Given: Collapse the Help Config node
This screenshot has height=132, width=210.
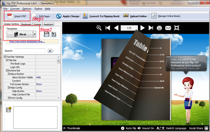Looking at the screenshot, I should (x=9, y=88).
